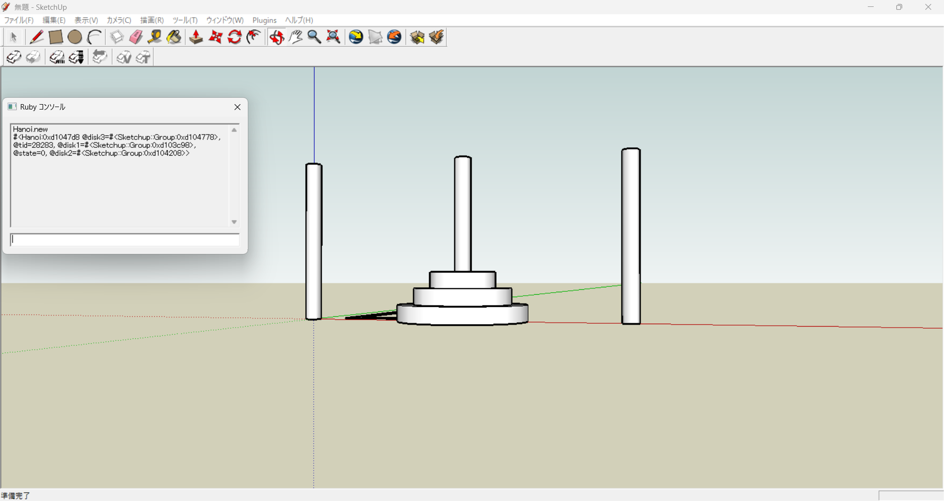Restore down the SketchUp window
This screenshot has height=501, width=944.
899,7
